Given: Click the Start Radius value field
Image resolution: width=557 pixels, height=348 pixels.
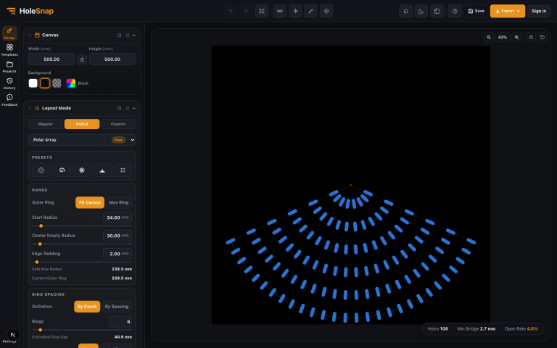Looking at the screenshot, I should point(117,217).
